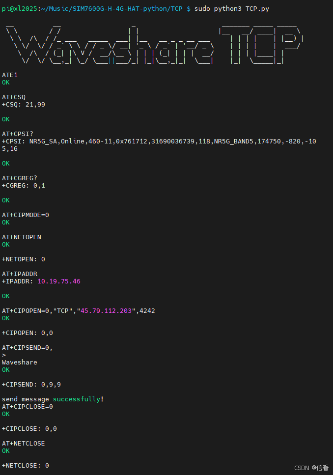The height and width of the screenshot is (475, 333).
Task: Select the AT+CIPMODE=0 command line
Action: (26, 215)
